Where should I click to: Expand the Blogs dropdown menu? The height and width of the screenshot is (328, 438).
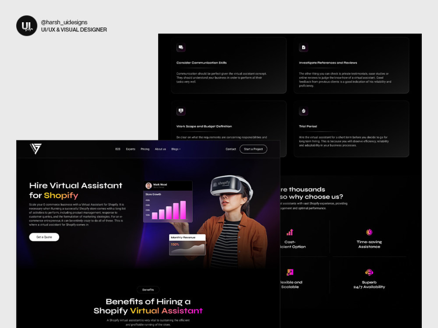(x=176, y=149)
